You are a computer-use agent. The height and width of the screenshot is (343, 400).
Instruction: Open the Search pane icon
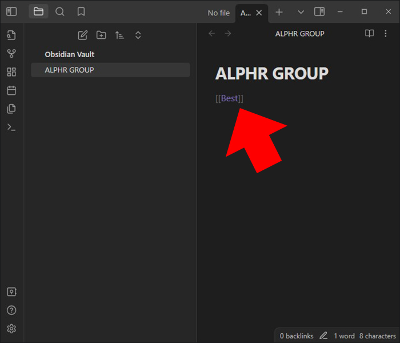point(60,11)
